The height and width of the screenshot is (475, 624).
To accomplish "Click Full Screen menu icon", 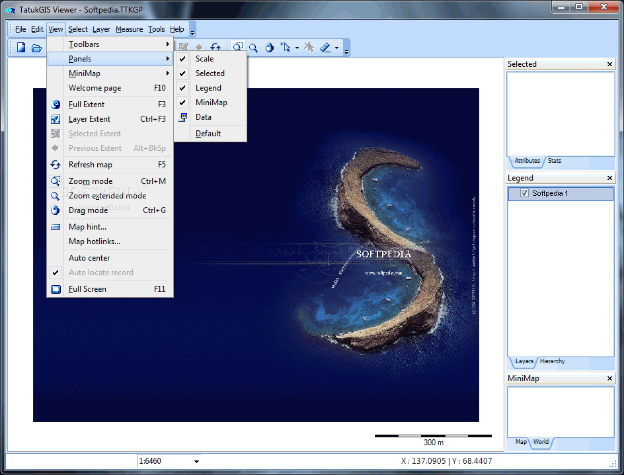I will pyautogui.click(x=56, y=289).
